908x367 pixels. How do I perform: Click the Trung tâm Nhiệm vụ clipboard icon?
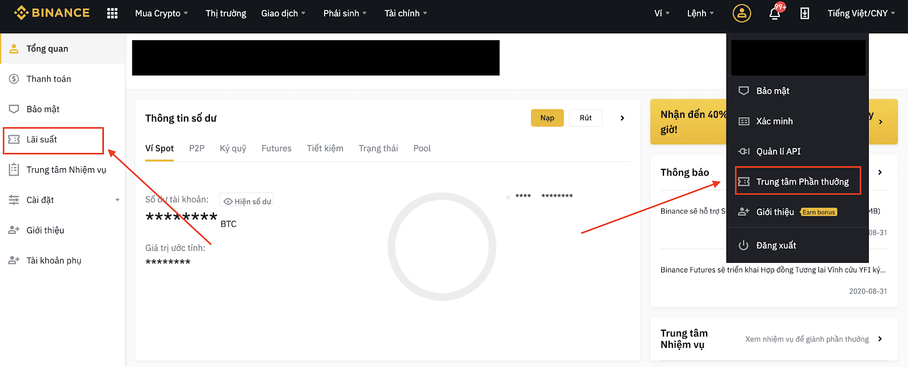click(x=14, y=169)
